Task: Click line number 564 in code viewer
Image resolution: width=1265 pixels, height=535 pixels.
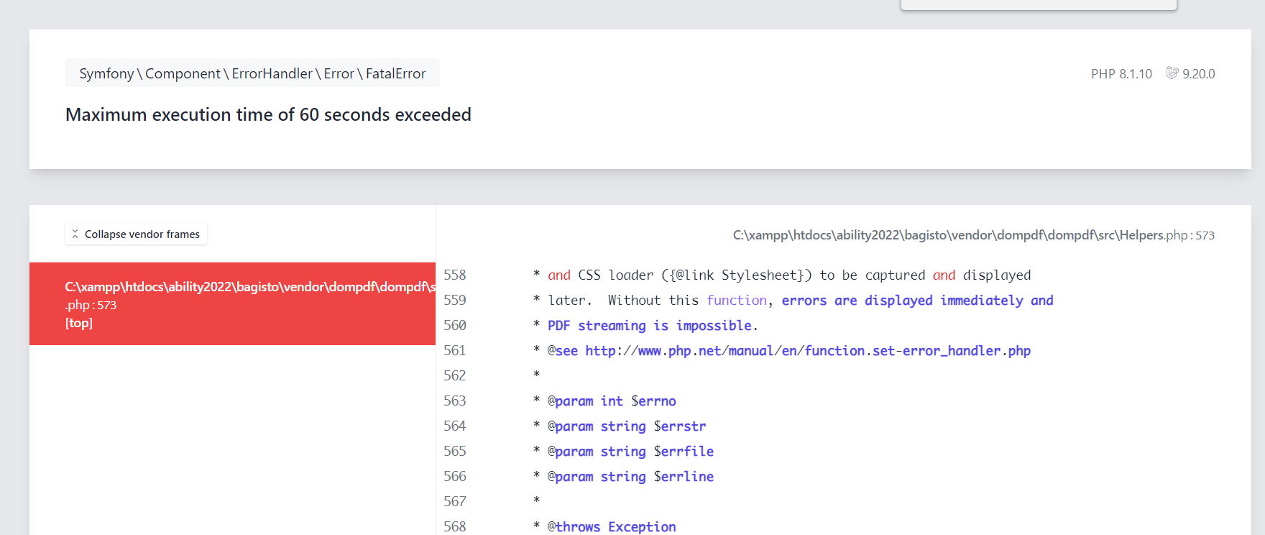Action: (455, 426)
